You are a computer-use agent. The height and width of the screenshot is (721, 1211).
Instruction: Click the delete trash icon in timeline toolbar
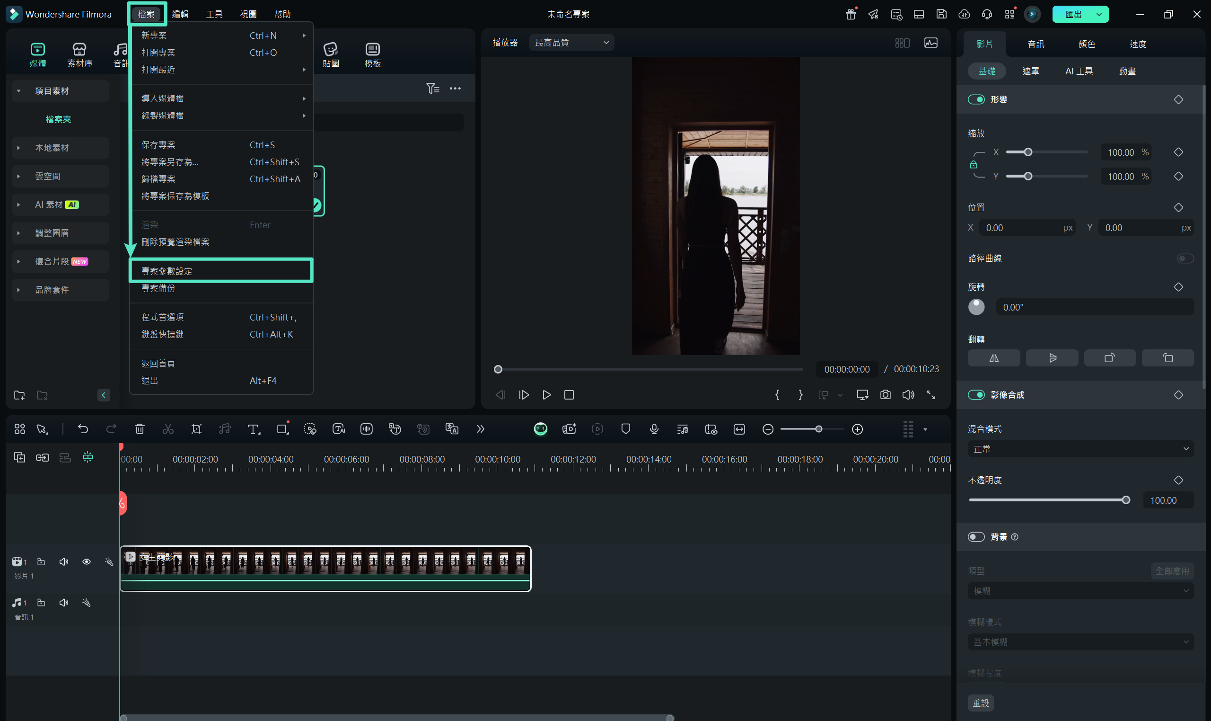tap(140, 429)
